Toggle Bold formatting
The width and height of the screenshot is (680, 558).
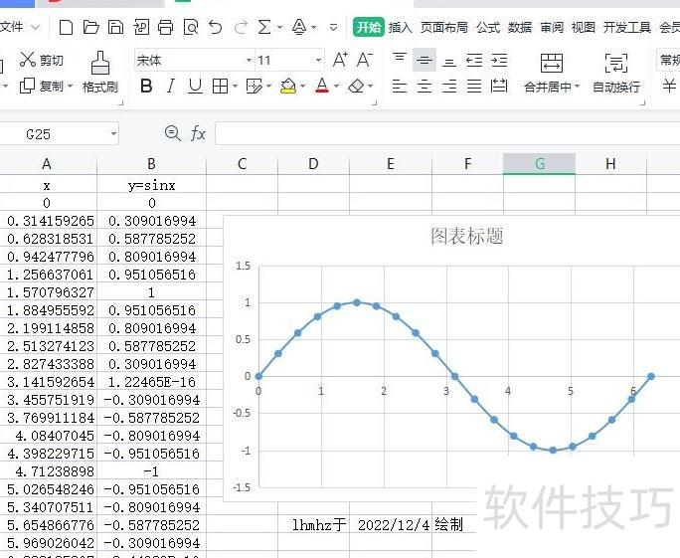(146, 87)
